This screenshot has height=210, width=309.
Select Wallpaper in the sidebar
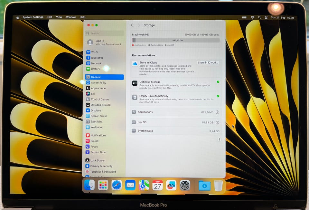[x=104, y=127]
